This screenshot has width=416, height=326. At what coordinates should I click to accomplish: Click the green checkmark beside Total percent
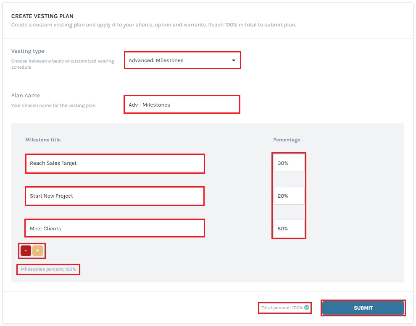tap(307, 308)
